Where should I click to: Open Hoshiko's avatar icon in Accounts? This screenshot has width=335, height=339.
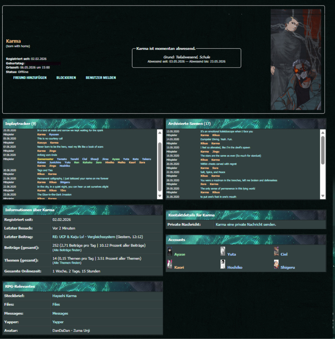223,264
